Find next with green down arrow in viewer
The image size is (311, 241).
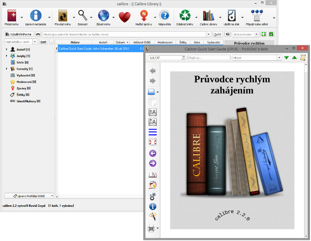tap(286, 58)
